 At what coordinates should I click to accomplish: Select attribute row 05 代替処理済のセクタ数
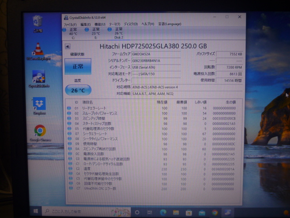click(x=153, y=129)
